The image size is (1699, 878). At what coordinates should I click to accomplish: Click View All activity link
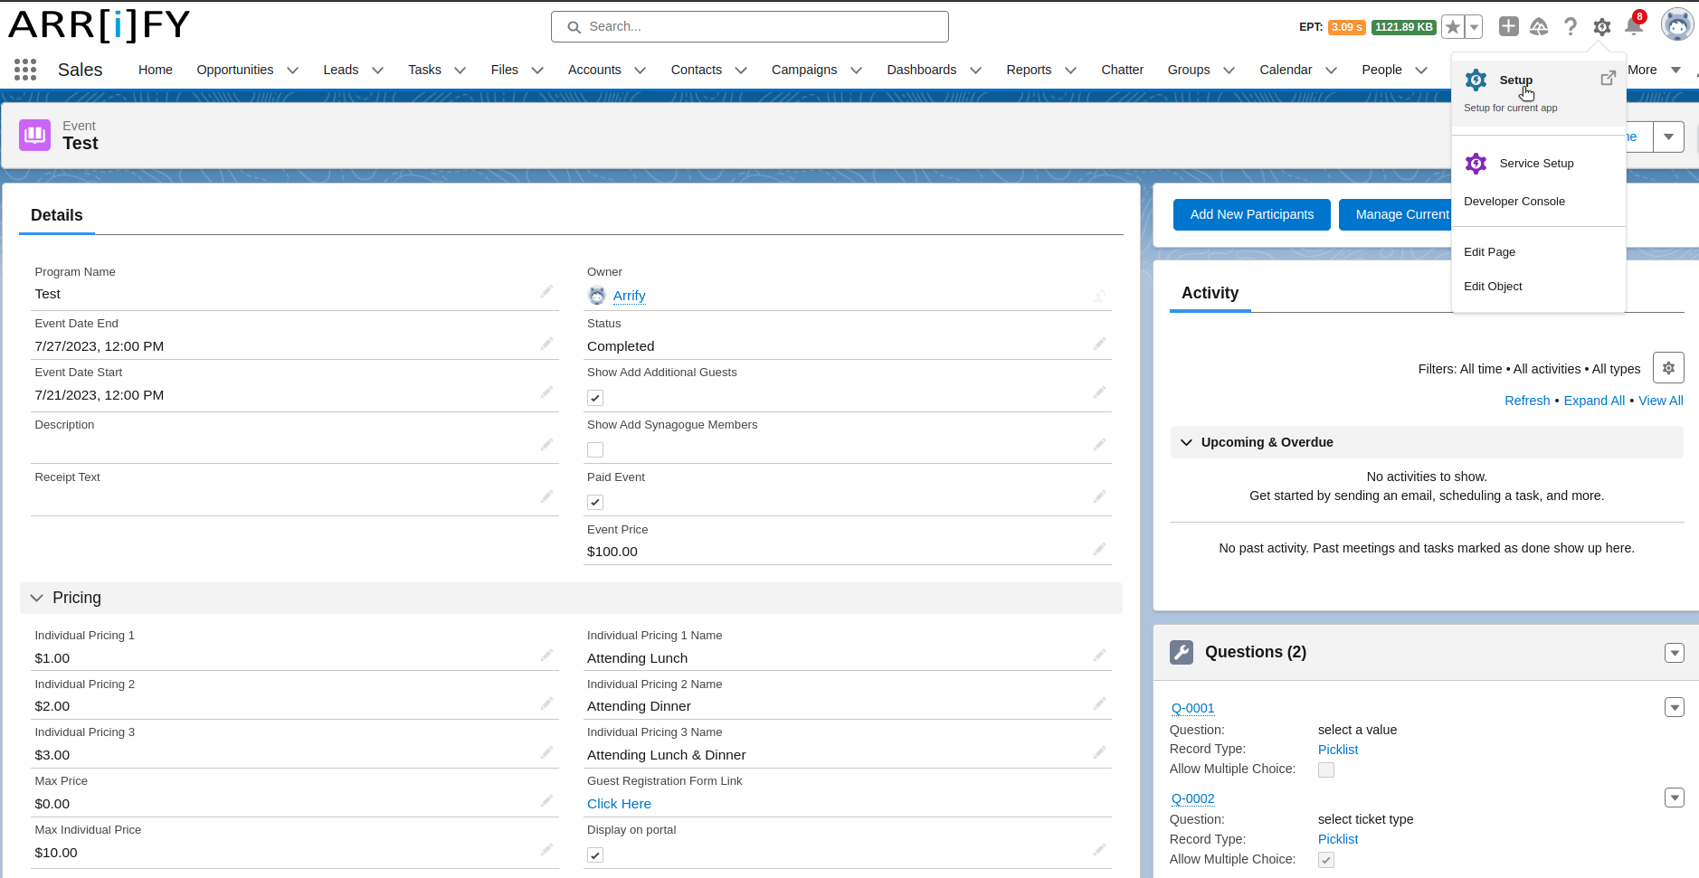(1660, 401)
